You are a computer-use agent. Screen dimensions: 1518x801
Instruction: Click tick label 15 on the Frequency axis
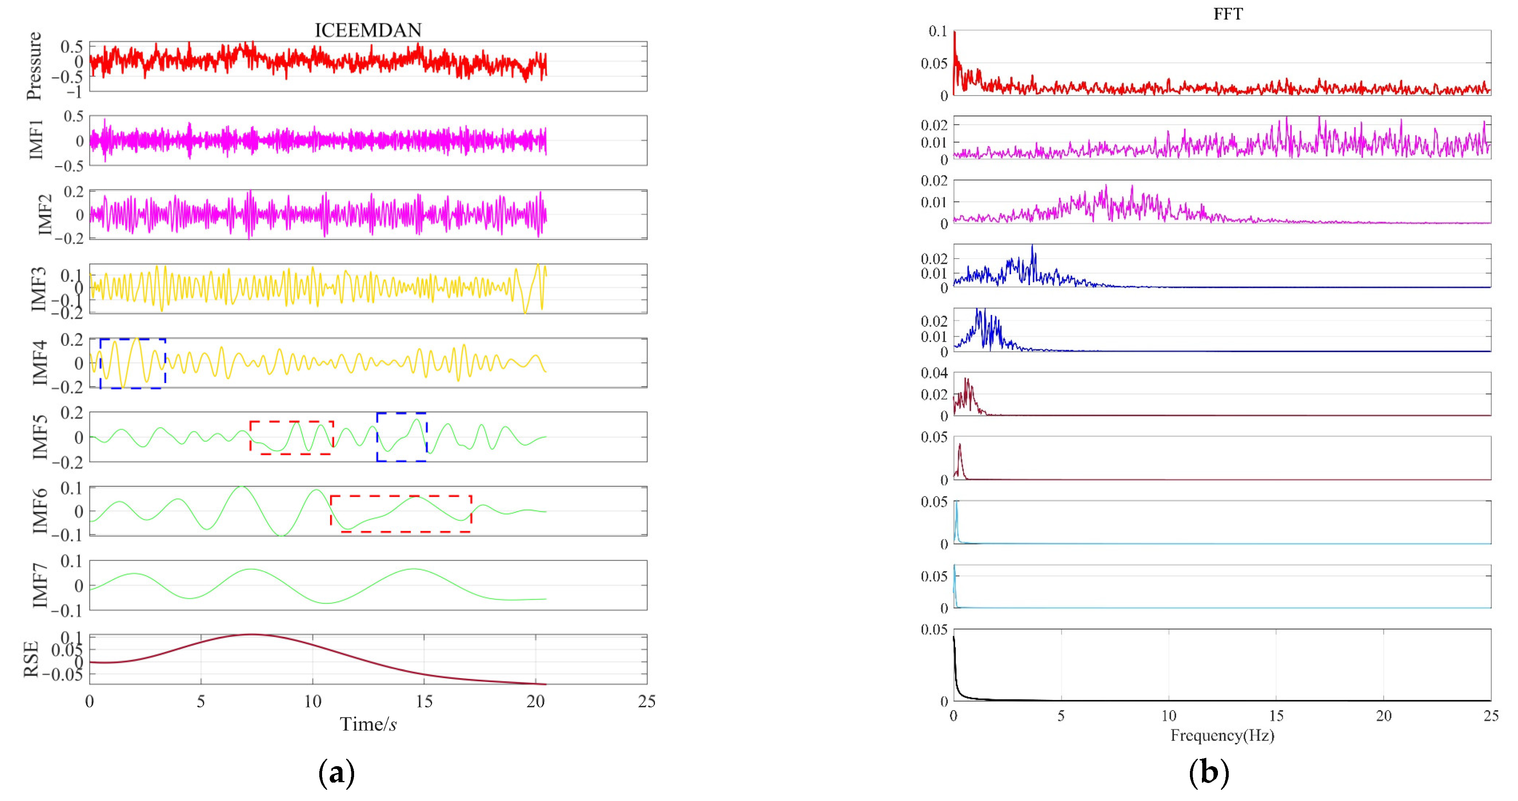click(x=1276, y=716)
